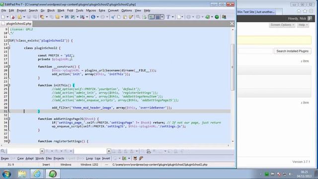Collapse fold at line 24 initThis function
Screen dimensions: 318x179
click(x=9, y=85)
